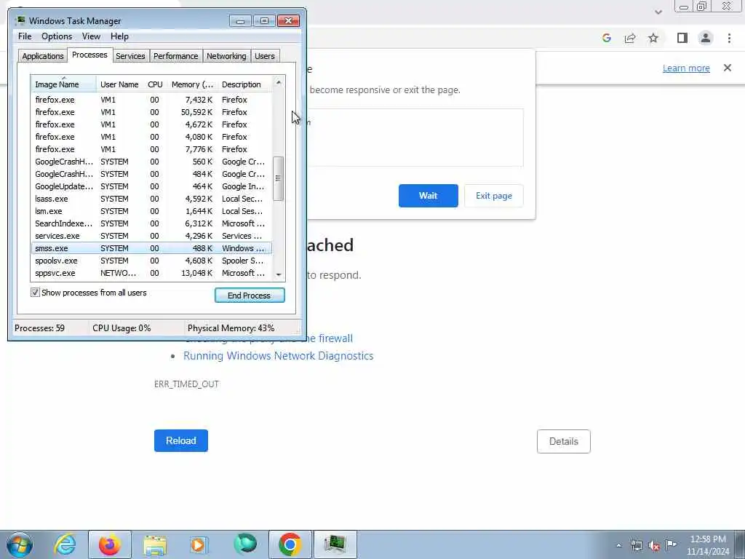This screenshot has height=559, width=745.
Task: Click the Details button
Action: (564, 441)
